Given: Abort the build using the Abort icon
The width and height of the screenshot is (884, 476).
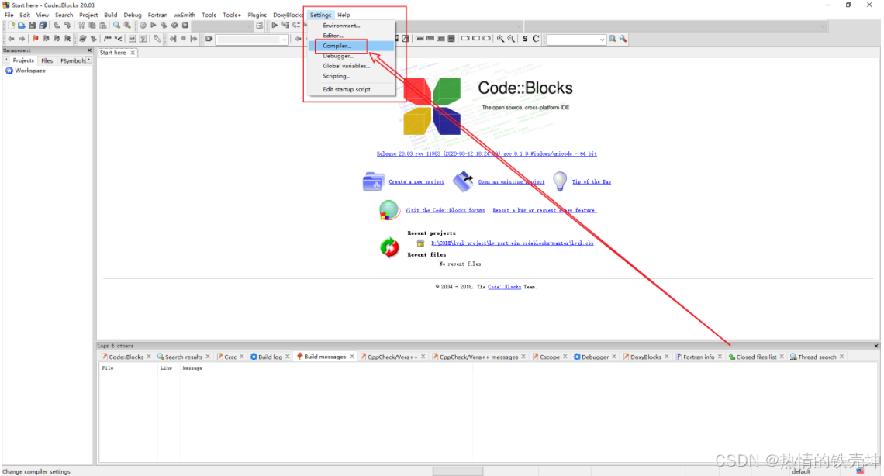Looking at the screenshot, I should tap(185, 25).
